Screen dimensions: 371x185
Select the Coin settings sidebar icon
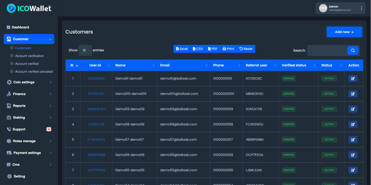[x=9, y=82]
